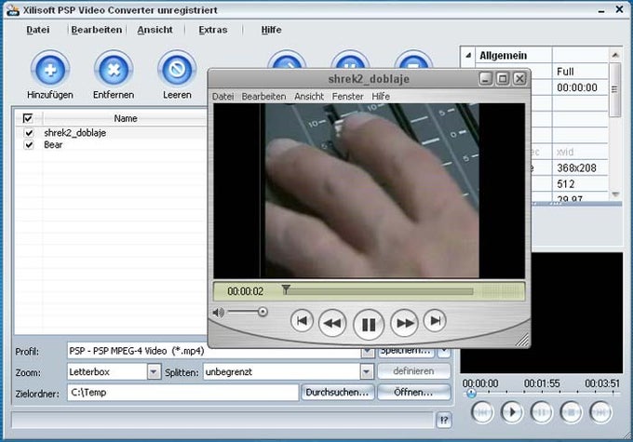Collapse the Allgemein properties section

(468, 55)
